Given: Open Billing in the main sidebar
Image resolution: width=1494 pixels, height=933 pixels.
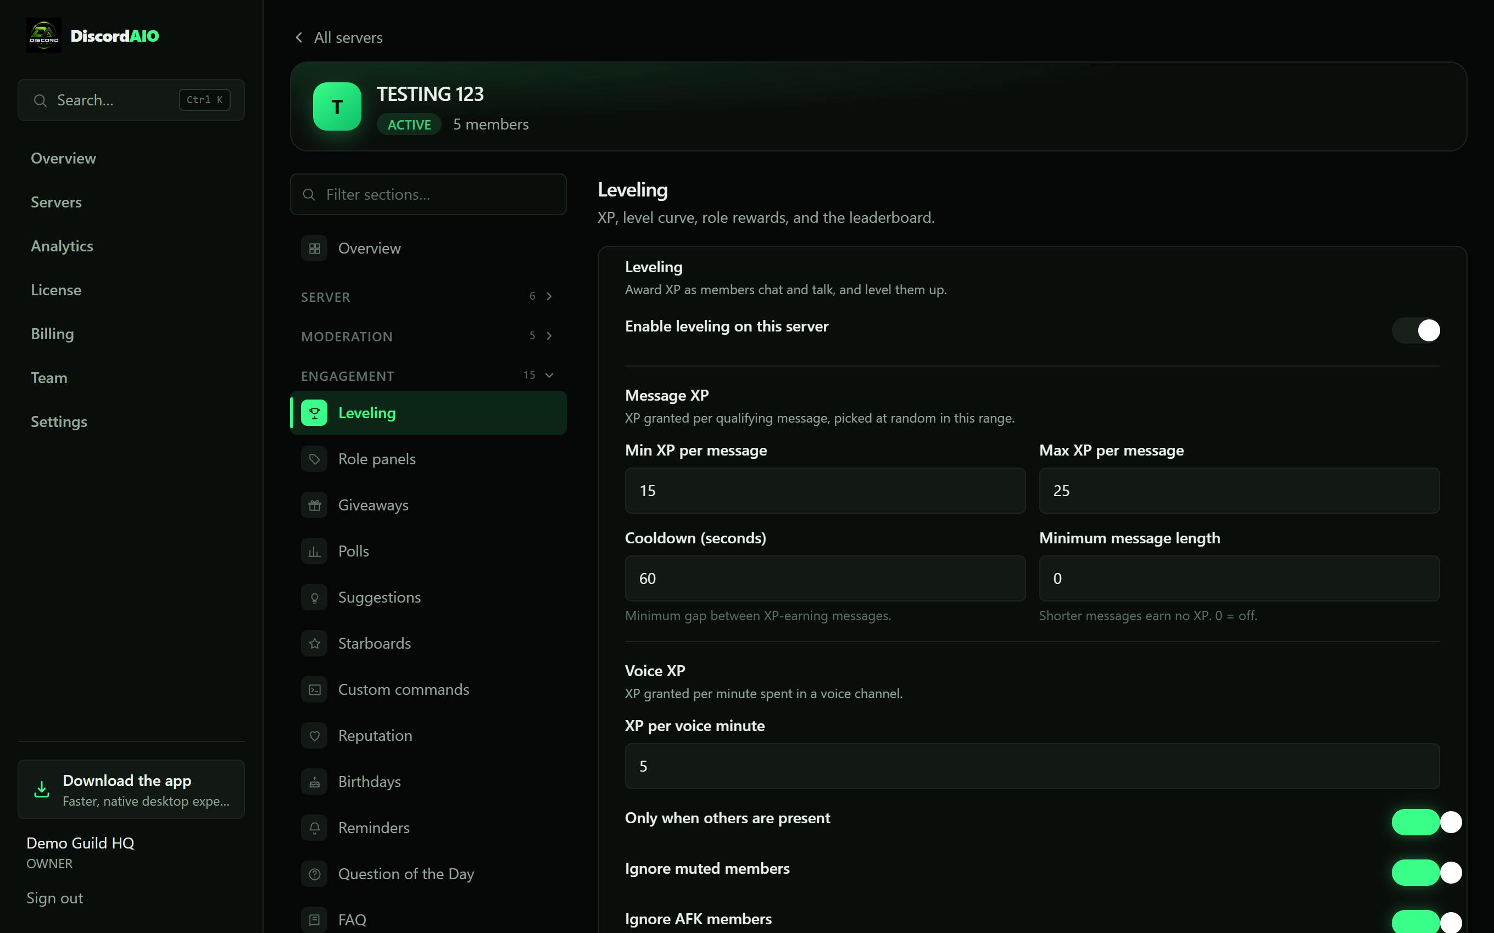Looking at the screenshot, I should [53, 334].
